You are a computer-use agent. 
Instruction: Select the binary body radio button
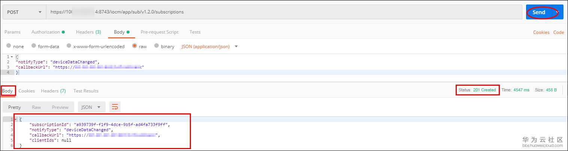click(157, 47)
